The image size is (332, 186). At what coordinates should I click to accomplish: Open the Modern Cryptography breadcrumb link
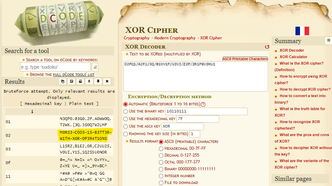(175, 38)
